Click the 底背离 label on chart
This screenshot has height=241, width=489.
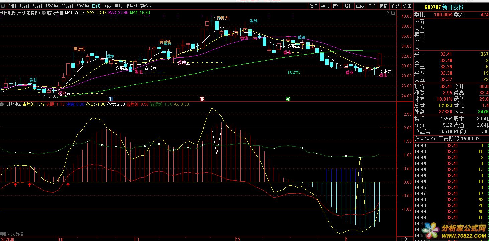pos(294,72)
